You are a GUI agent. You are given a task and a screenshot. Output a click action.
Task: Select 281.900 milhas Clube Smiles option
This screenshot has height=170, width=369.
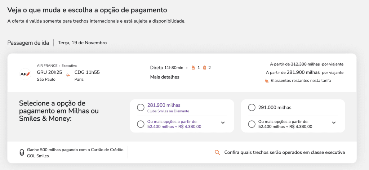141,108
